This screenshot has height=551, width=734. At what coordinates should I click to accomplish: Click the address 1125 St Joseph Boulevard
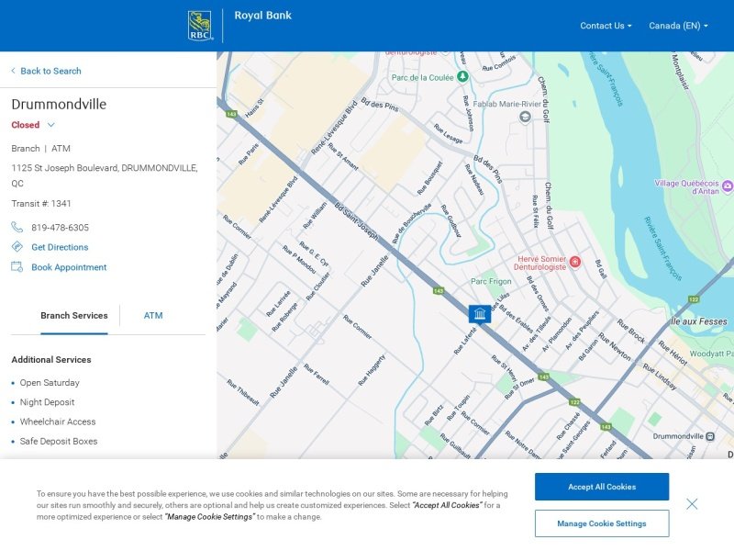(105, 175)
